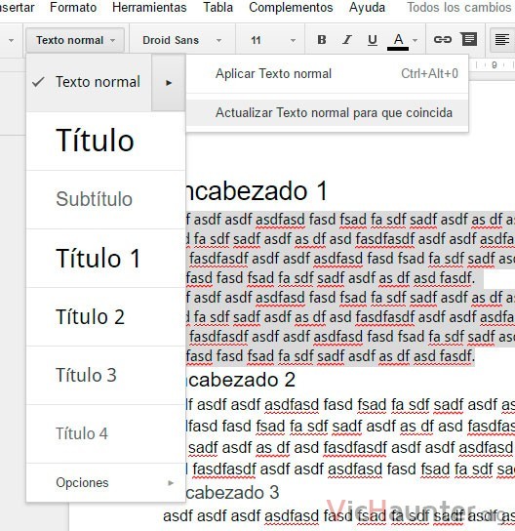Toggle italic formatting
This screenshot has height=531, width=515.
point(347,40)
